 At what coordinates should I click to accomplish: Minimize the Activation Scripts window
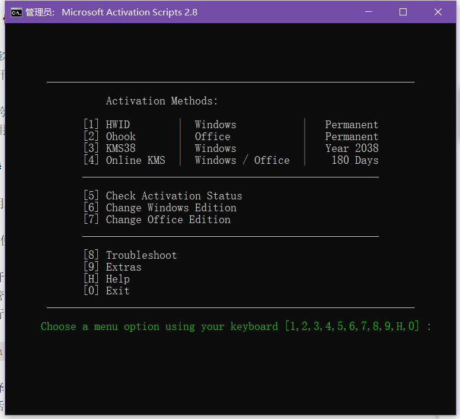[x=368, y=12]
